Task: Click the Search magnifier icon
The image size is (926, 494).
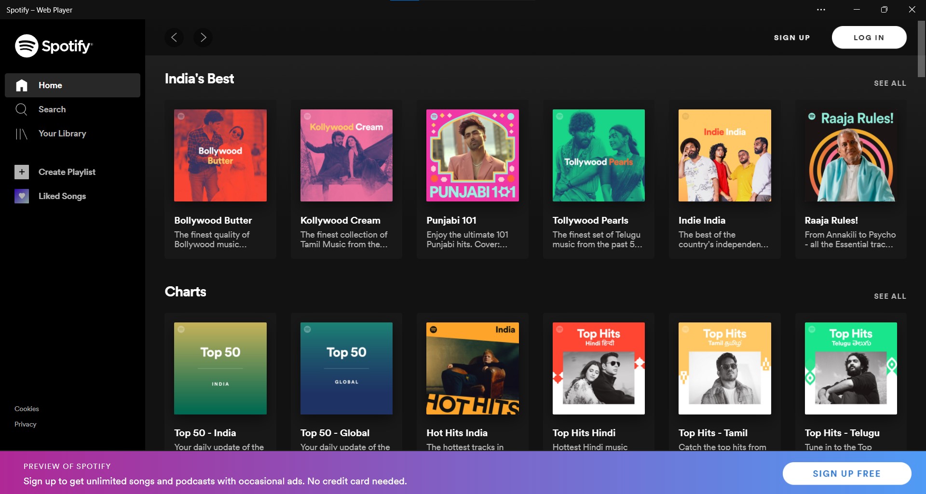Action: point(21,109)
